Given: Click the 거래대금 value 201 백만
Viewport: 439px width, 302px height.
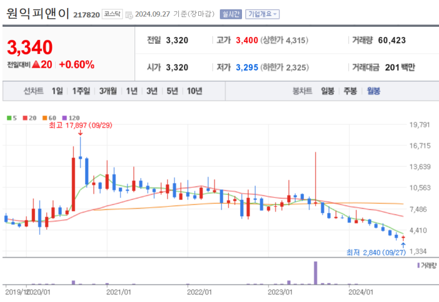Looking at the screenshot, I should (x=400, y=68).
